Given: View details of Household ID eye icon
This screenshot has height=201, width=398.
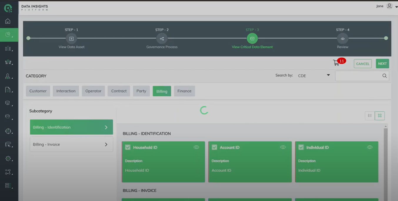Looking at the screenshot, I should (x=196, y=147).
